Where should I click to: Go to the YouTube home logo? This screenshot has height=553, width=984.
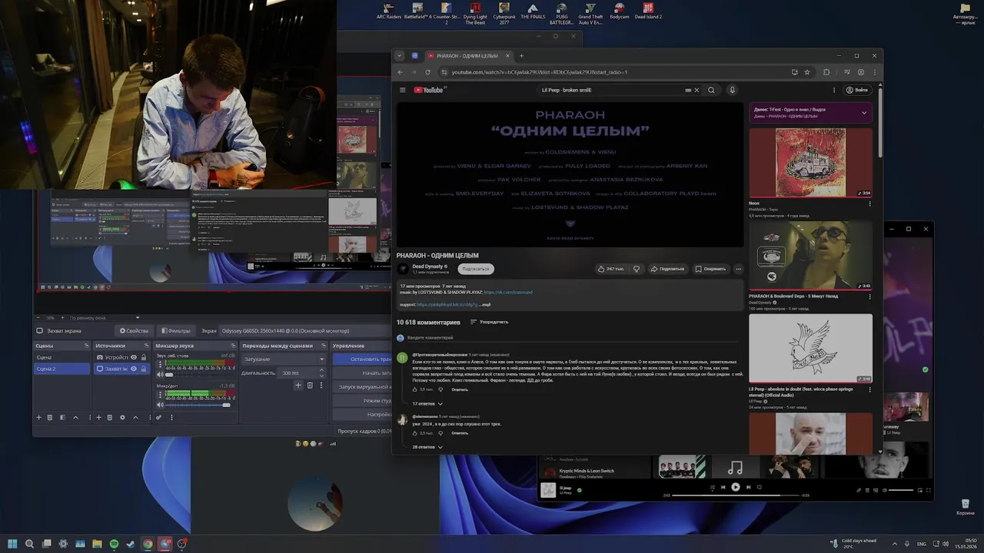429,90
